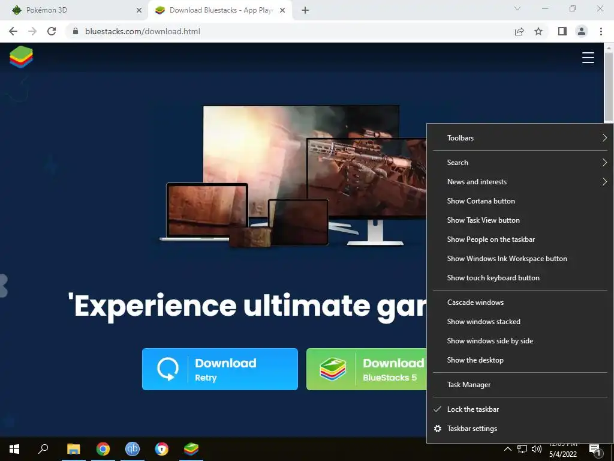Click the page vertical scrollbar thumb
This screenshot has width=614, height=461.
(609, 86)
